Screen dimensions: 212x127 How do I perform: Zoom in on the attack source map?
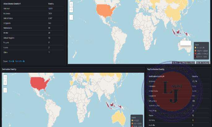point(71,5)
